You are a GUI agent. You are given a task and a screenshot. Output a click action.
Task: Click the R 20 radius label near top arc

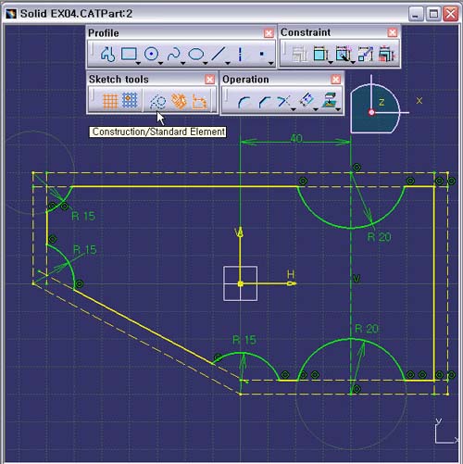click(x=379, y=237)
